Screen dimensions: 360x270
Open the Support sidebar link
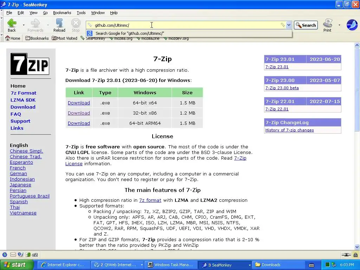click(20, 121)
